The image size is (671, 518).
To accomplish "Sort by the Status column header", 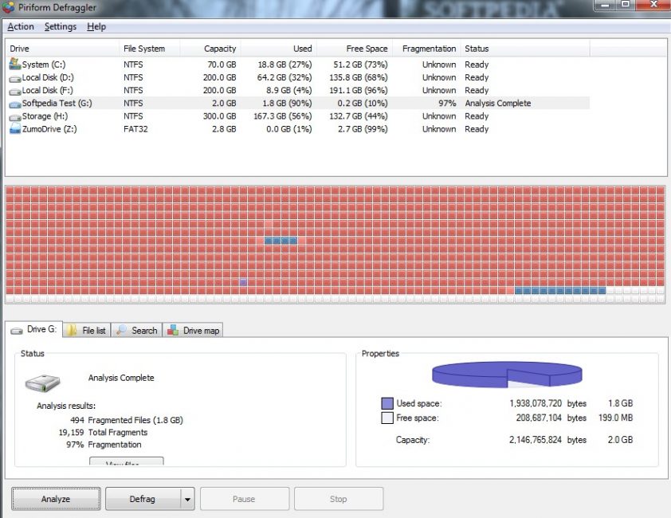I will click(525, 49).
